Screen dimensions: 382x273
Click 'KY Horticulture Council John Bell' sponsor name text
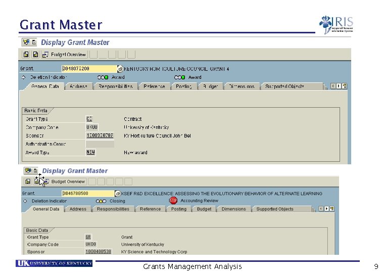[157, 136]
